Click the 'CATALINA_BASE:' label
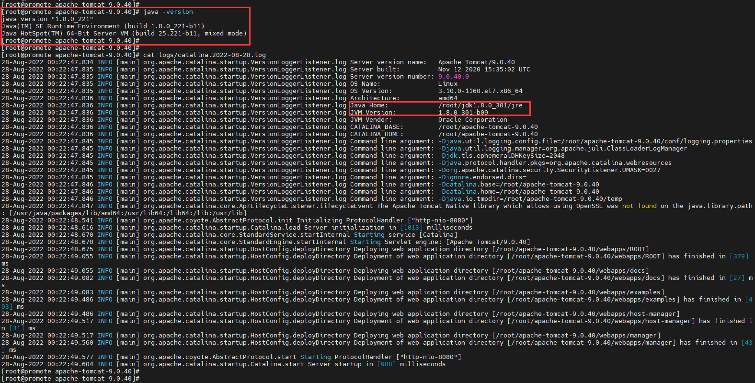755x383 pixels. pos(377,127)
